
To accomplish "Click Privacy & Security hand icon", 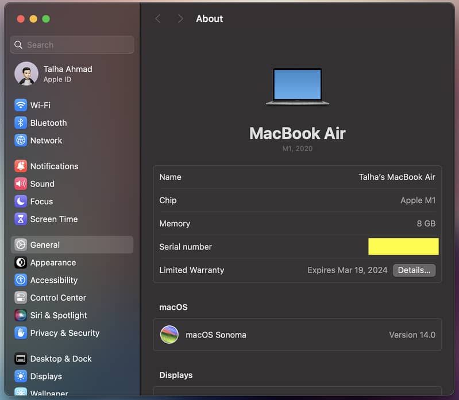I will tap(21, 333).
